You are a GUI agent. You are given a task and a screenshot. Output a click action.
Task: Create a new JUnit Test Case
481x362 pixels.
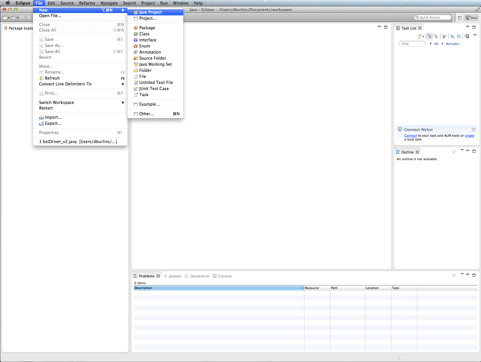tap(155, 89)
